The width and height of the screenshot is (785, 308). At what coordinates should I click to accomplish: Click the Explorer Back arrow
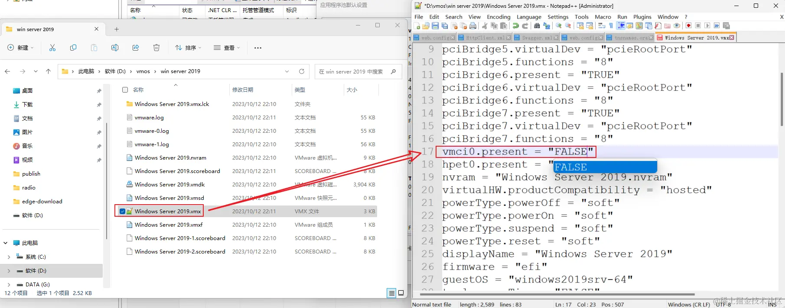click(7, 71)
